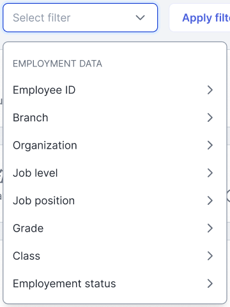Choose Employee ID filter option

115,90
